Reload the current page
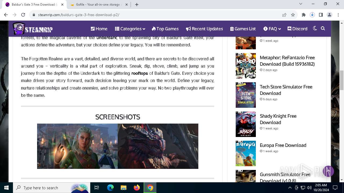344x193 pixels. pyautogui.click(x=23, y=15)
